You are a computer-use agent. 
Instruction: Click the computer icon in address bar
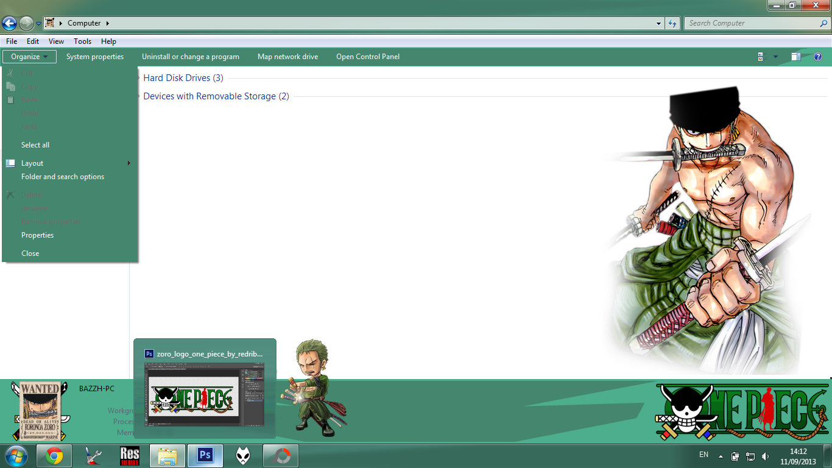click(x=50, y=23)
